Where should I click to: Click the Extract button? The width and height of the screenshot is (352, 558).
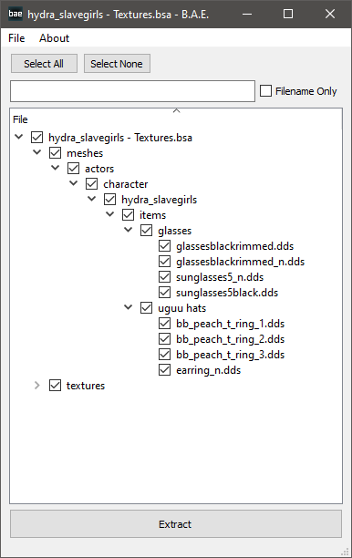coord(175,524)
